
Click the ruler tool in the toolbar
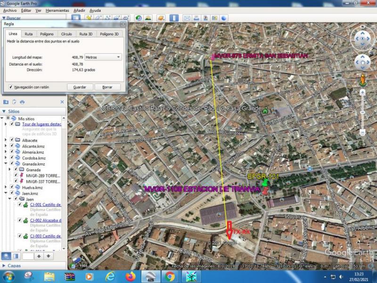tap(174, 18)
